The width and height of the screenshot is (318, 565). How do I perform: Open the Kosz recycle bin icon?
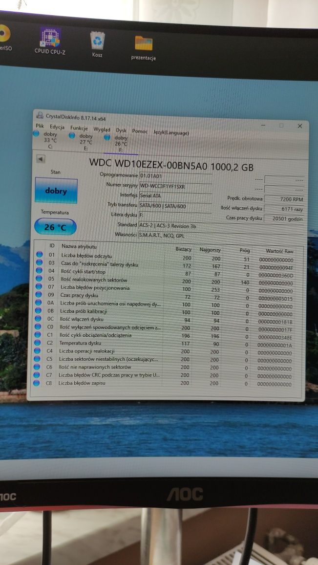click(x=97, y=44)
